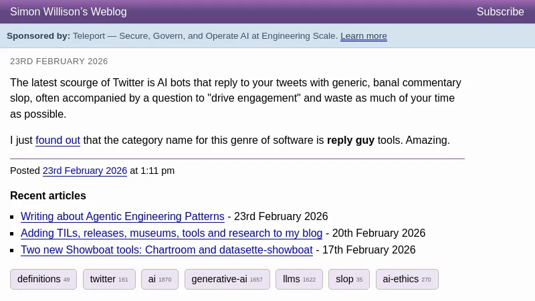This screenshot has width=535, height=301.
Task: Click Subscribe in the header
Action: coord(500,12)
